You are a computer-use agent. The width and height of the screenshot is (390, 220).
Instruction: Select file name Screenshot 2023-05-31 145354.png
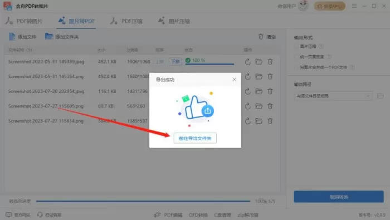(x=46, y=76)
